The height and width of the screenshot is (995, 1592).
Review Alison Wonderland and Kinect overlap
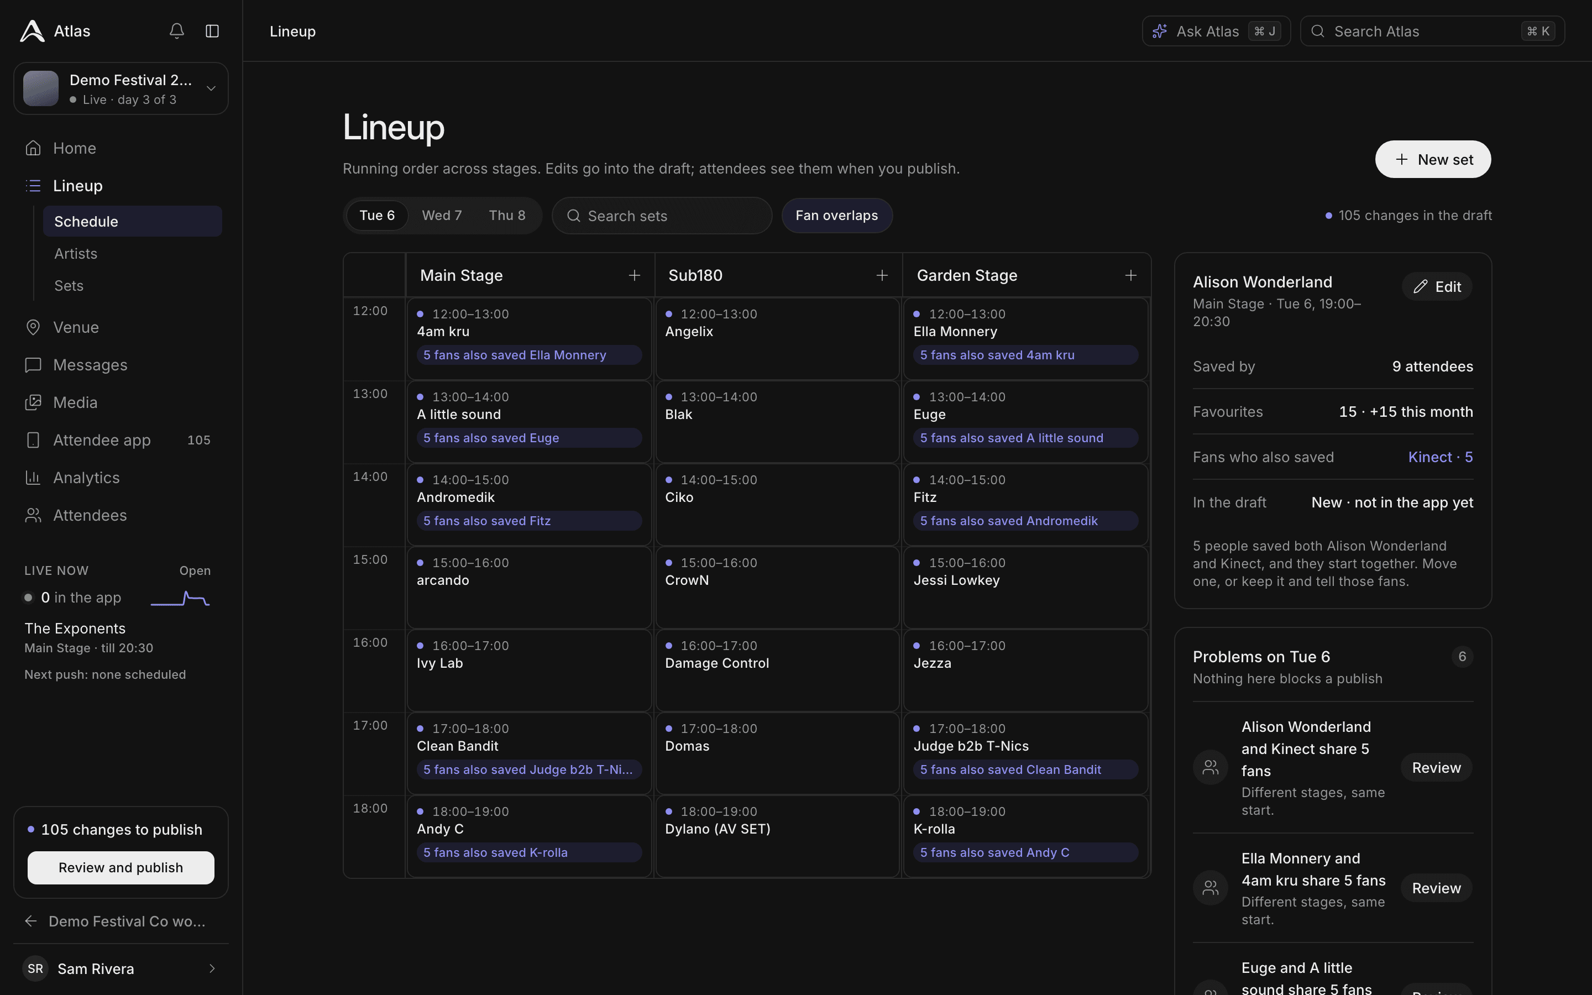(1436, 767)
